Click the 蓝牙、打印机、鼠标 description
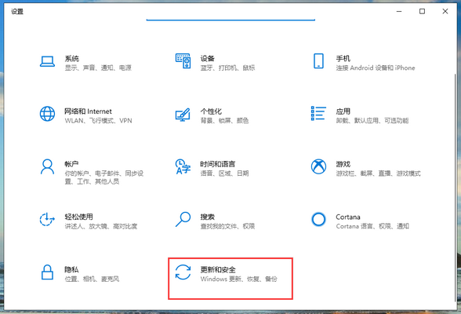 click(228, 68)
